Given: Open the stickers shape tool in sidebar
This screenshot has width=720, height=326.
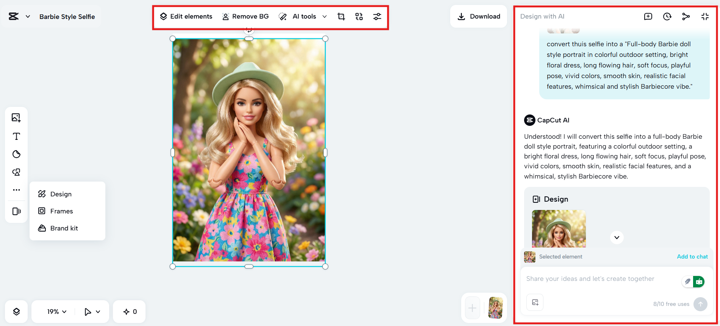Looking at the screenshot, I should [16, 154].
